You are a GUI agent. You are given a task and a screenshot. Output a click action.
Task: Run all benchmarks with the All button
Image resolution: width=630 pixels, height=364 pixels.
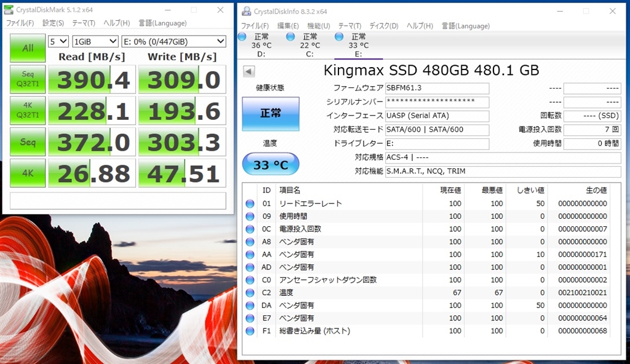(x=28, y=48)
